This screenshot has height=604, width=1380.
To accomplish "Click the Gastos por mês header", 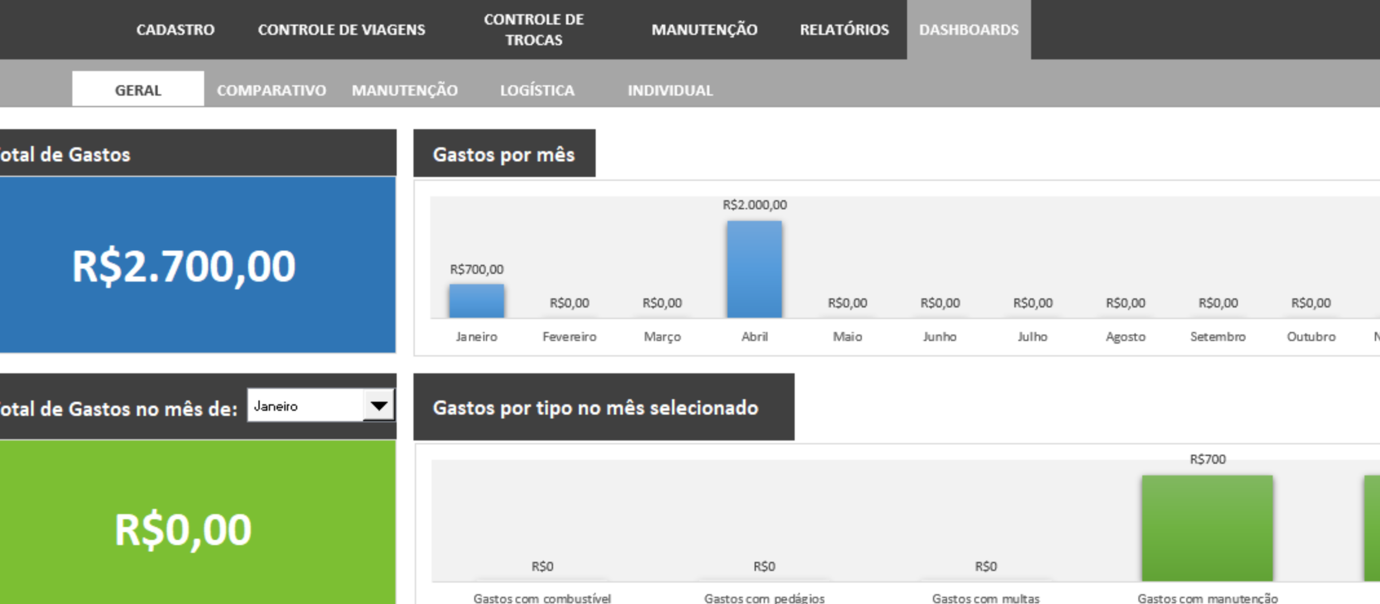I will click(504, 154).
